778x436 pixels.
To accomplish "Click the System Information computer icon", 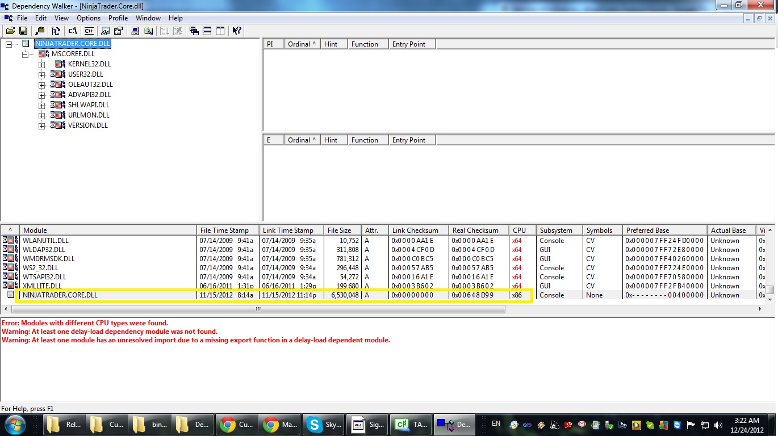I will point(136,31).
